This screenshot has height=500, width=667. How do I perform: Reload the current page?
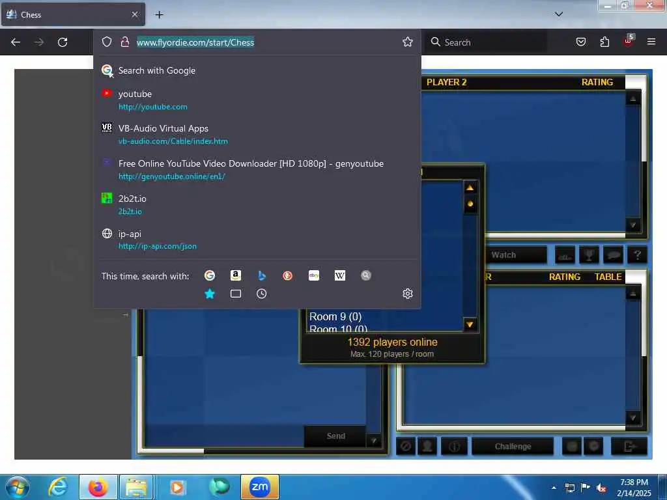[x=63, y=42]
